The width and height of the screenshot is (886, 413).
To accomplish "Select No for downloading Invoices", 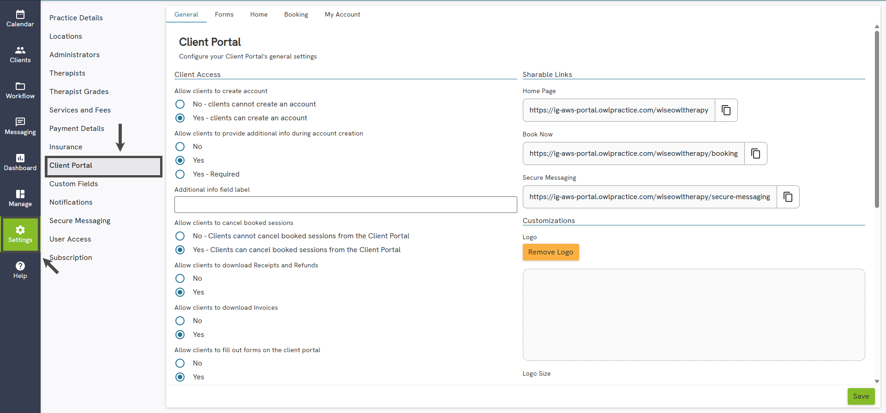I will tap(180, 321).
